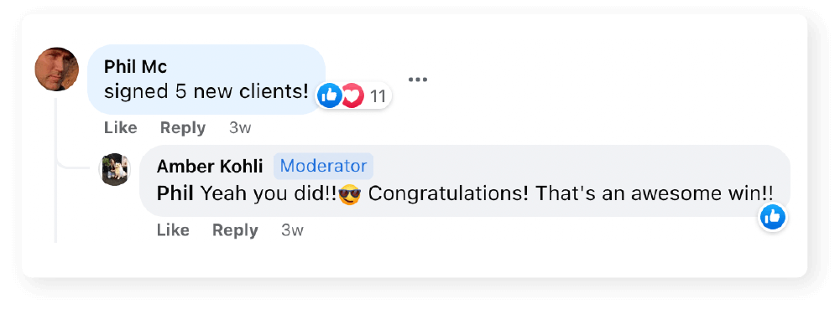The width and height of the screenshot is (840, 314).
Task: Click the blue thumbs-up reaction on Phil's comment
Action: (x=330, y=96)
